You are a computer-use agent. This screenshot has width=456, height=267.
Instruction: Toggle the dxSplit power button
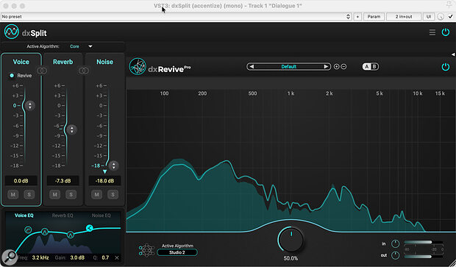[446, 32]
